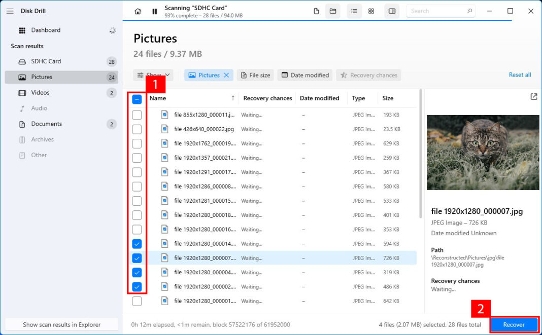Switch results to grid view
The width and height of the screenshot is (542, 335).
pos(371,11)
